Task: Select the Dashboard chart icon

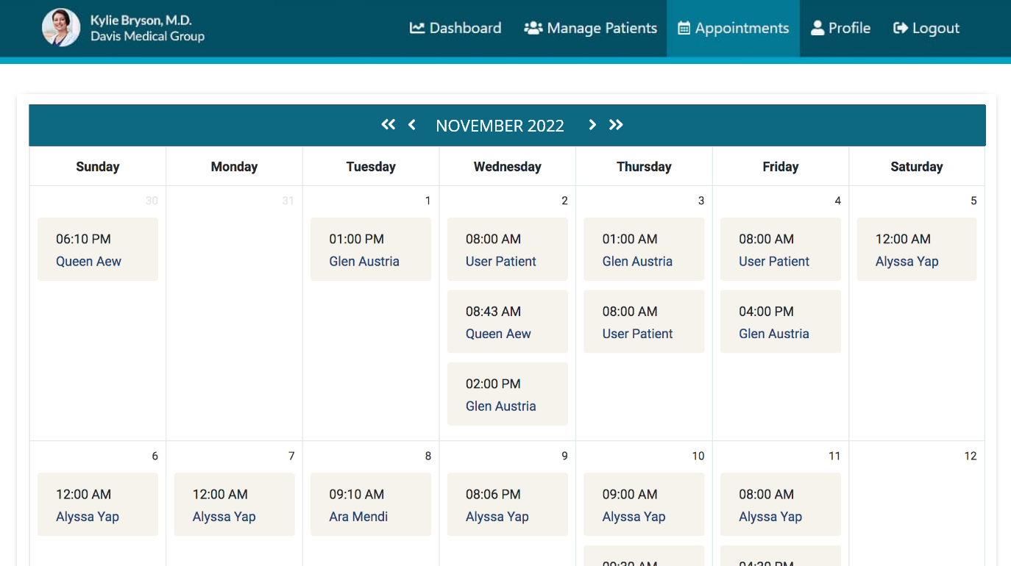Action: pos(416,27)
